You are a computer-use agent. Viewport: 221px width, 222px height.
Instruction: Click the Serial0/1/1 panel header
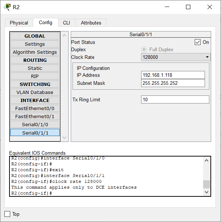point(141,34)
